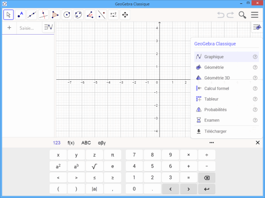Open keyboard more options dots
This screenshot has height=198, width=265.
(x=212, y=143)
